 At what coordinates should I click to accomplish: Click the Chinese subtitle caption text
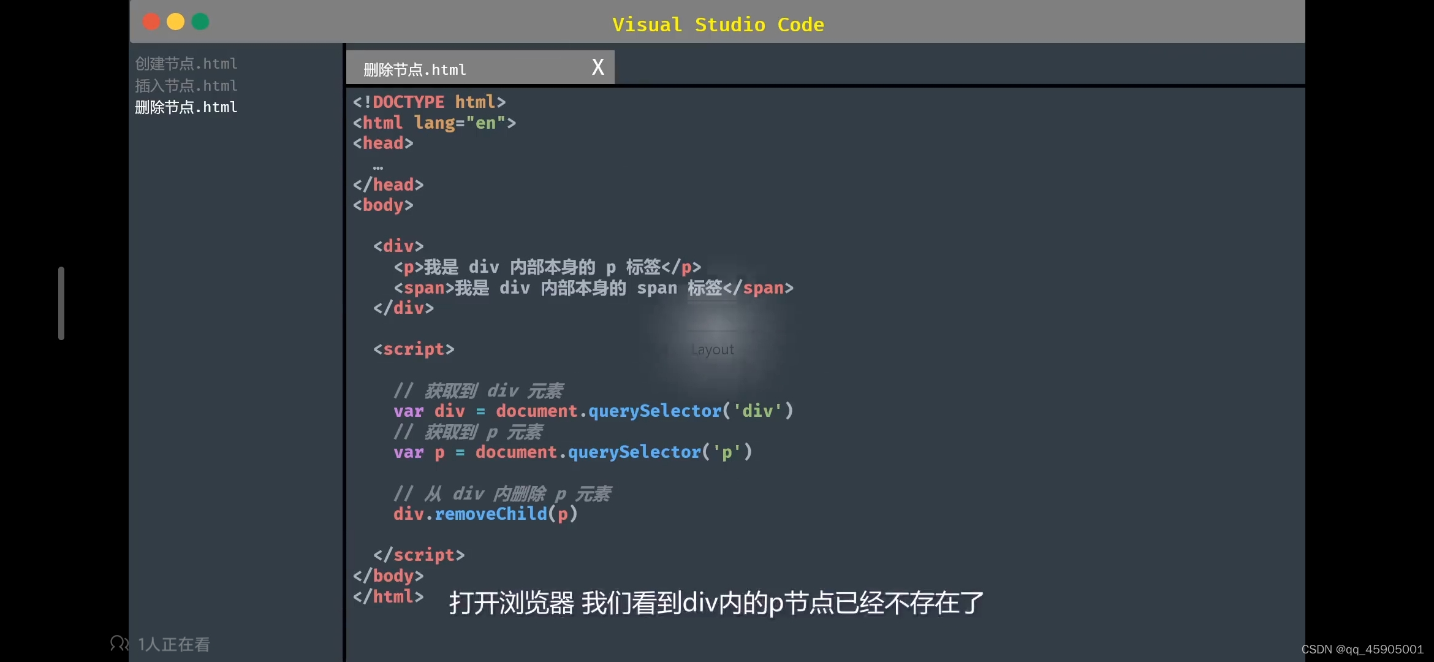pyautogui.click(x=716, y=603)
